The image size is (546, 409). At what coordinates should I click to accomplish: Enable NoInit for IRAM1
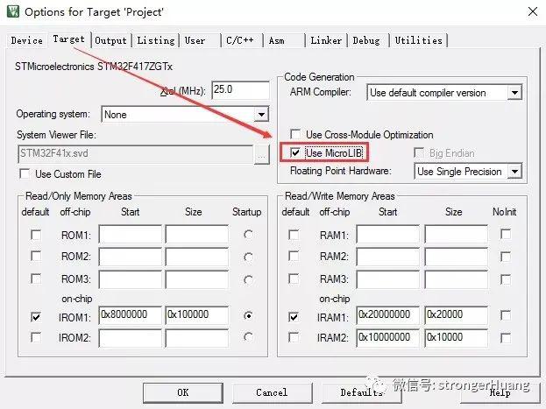506,315
